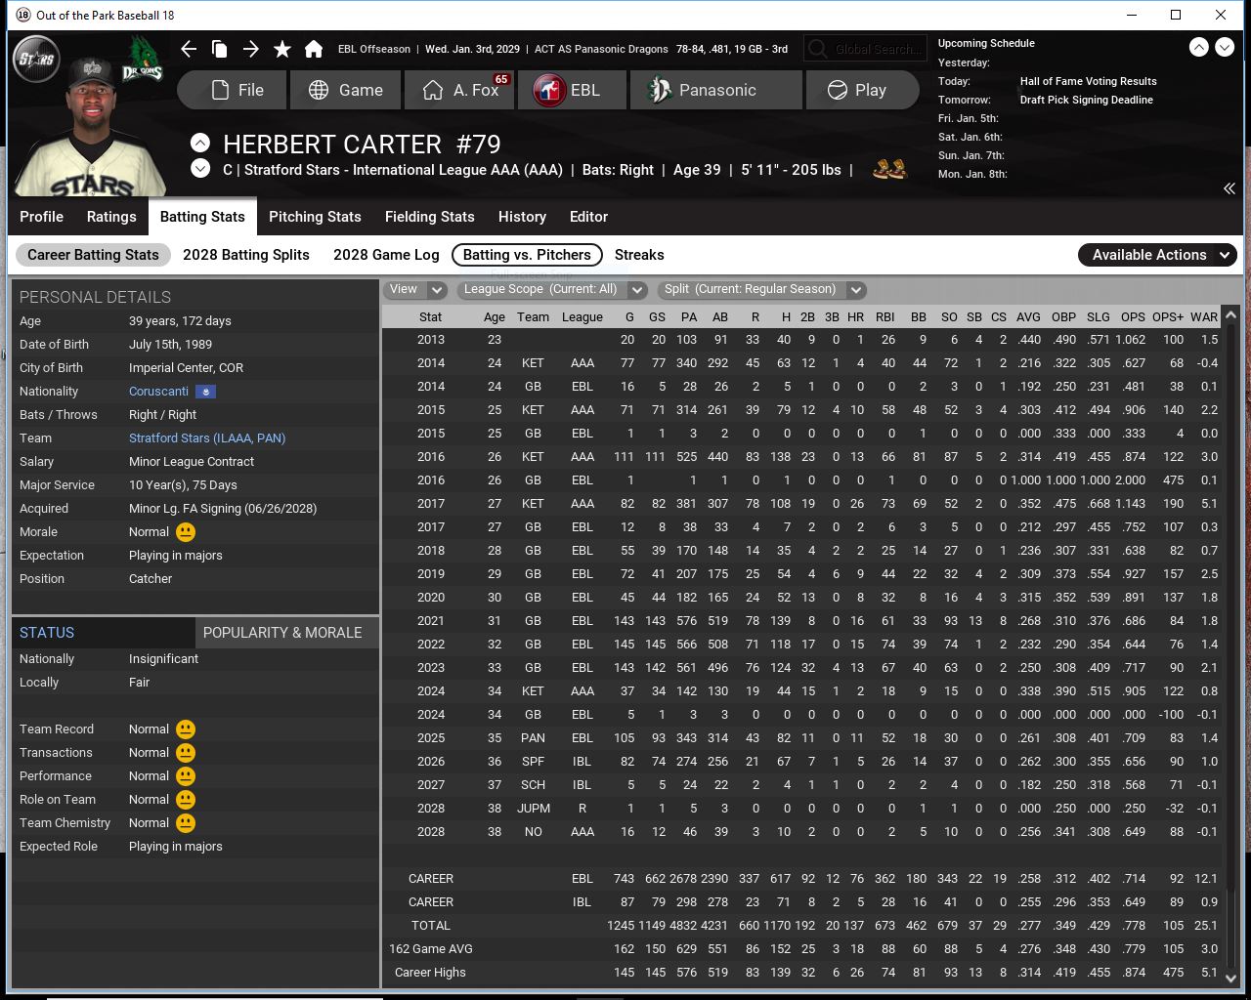Select the Career Highs row
Image resolution: width=1251 pixels, height=1000 pixels.
click(802, 973)
